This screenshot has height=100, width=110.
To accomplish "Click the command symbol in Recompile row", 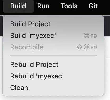I will 87,47.
